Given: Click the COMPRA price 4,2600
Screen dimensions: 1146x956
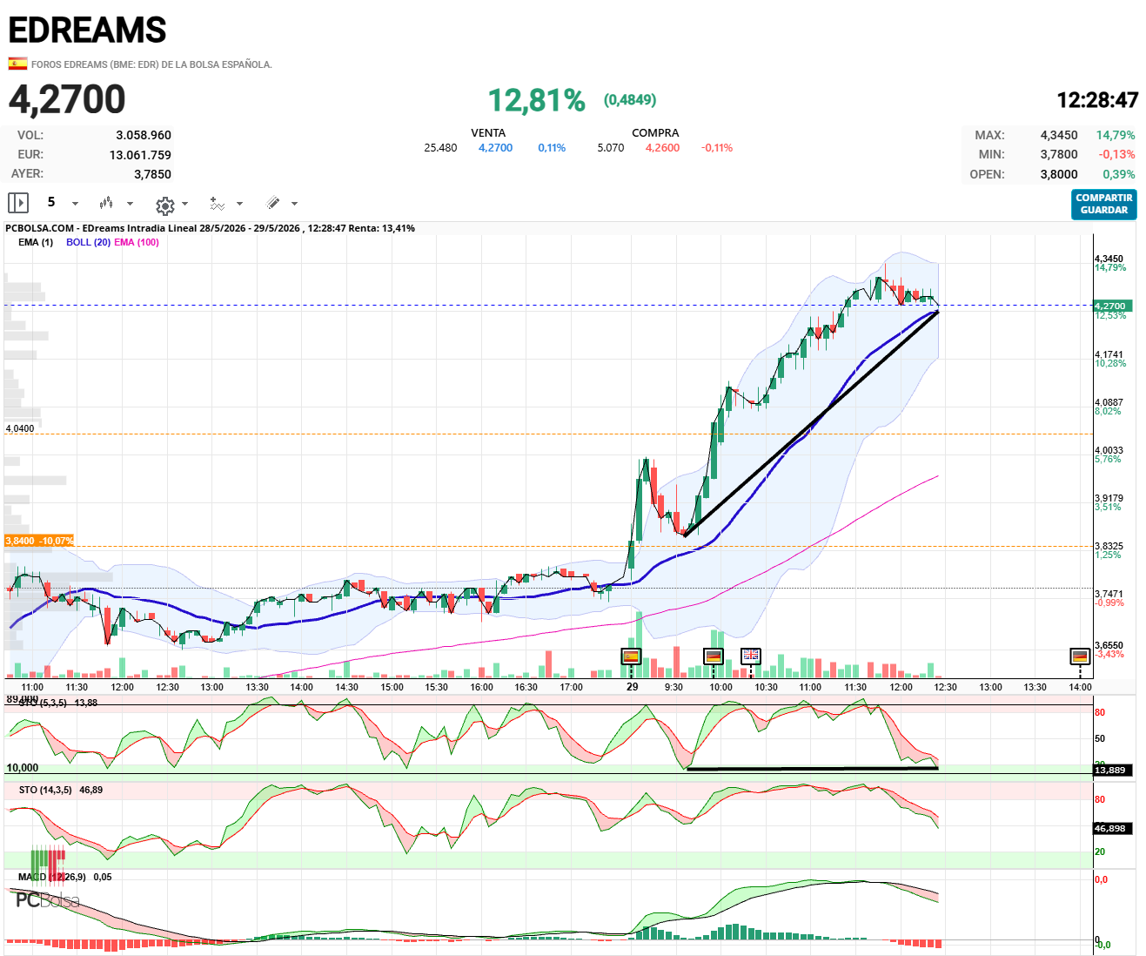Looking at the screenshot, I should (x=662, y=148).
